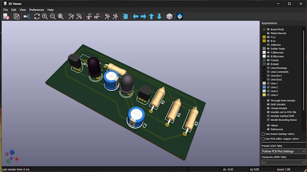Rotate Z clockwise toolbar icon
Image resolution: width=307 pixels, height=172 pixels.
tap(107, 16)
